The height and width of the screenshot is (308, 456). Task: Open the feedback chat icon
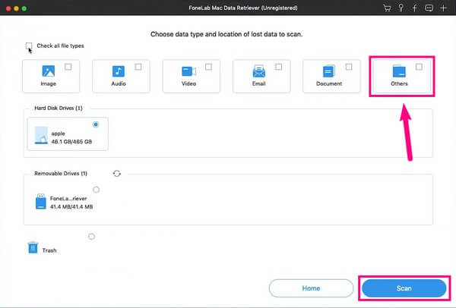tap(429, 8)
